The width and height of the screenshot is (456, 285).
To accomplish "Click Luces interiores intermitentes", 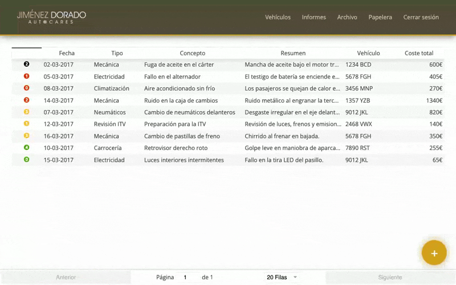I will click(x=184, y=160).
